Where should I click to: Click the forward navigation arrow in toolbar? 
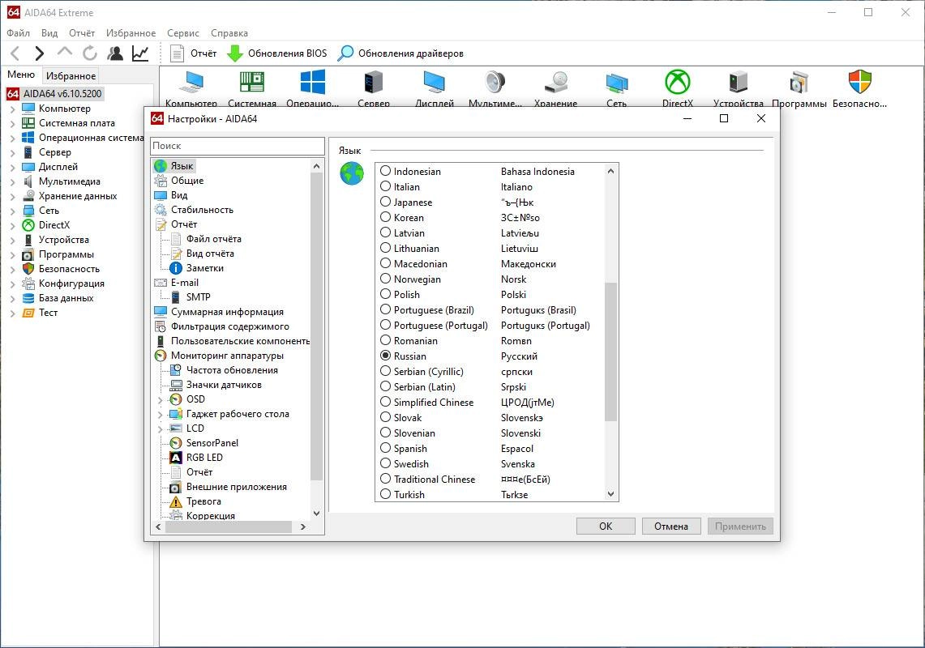tap(39, 53)
